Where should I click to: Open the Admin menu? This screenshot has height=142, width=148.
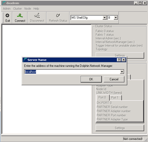[x=7, y=9]
